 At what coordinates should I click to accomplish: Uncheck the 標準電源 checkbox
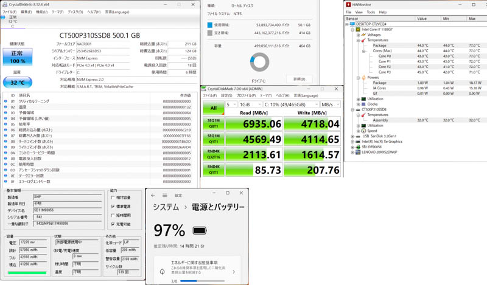tap(113, 207)
